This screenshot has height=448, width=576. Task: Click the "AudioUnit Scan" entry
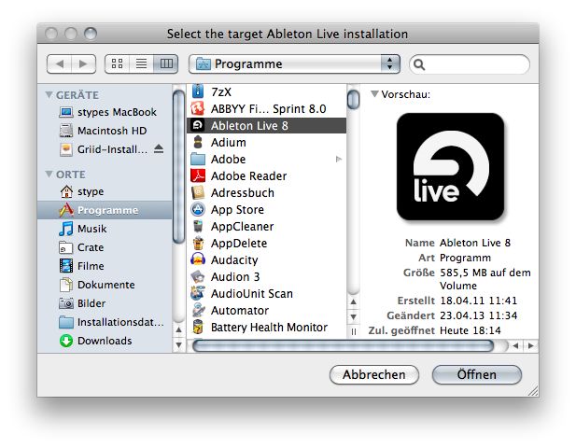click(268, 293)
